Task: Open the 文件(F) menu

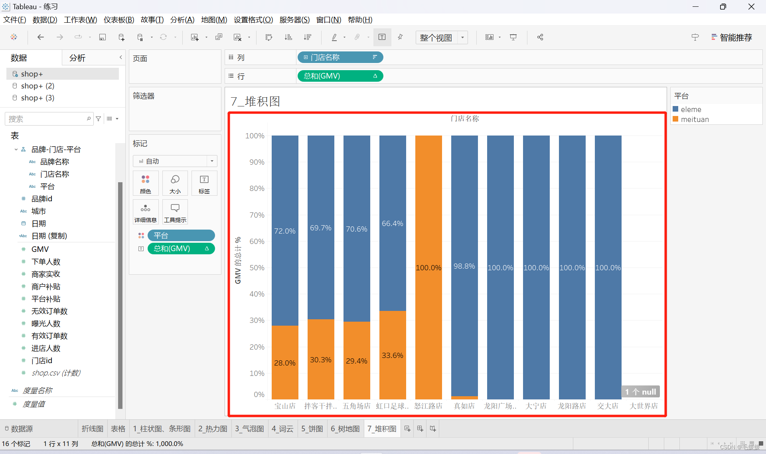Action: point(15,20)
